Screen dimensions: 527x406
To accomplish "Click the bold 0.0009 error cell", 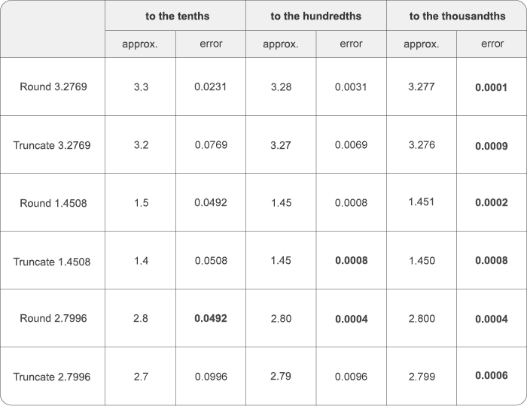I will click(492, 144).
